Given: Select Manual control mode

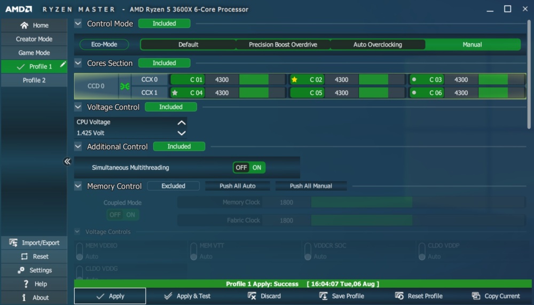Looking at the screenshot, I should [472, 45].
